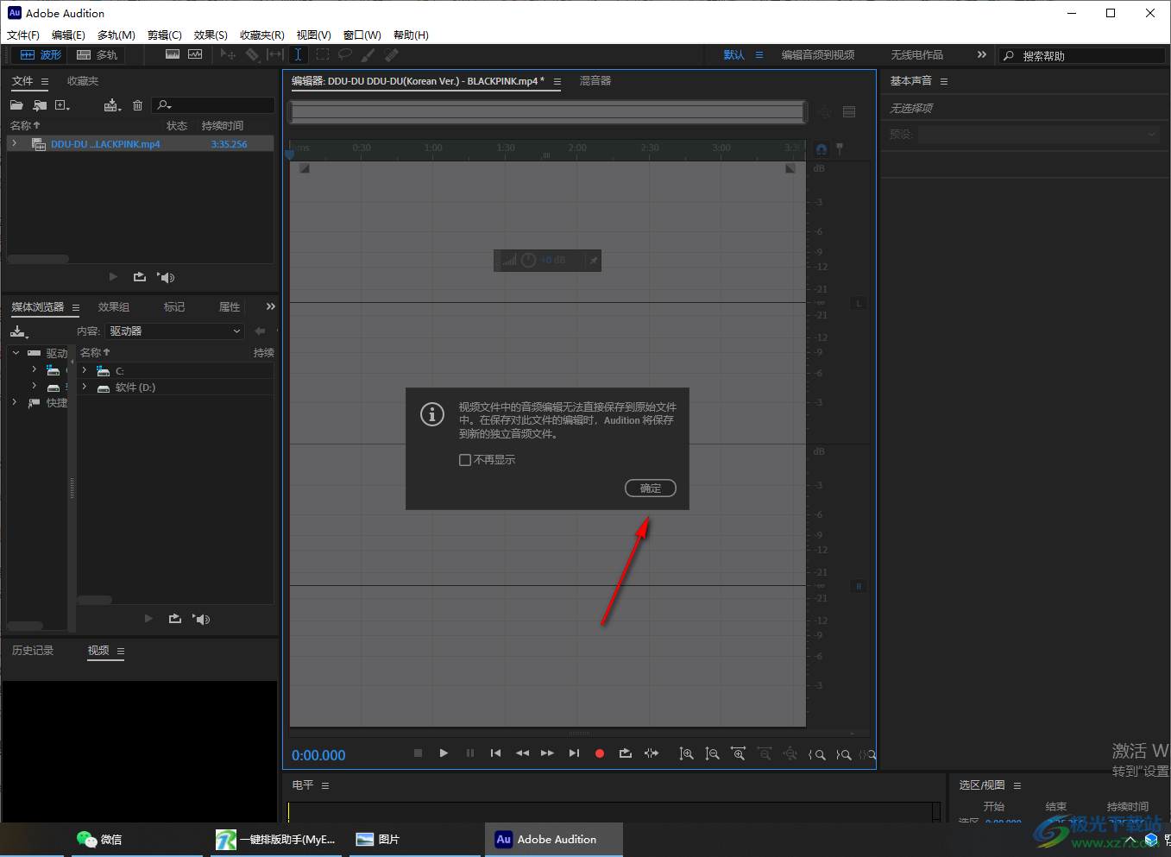This screenshot has height=857, width=1171.
Task: Click the Record button in transport
Action: coord(600,753)
